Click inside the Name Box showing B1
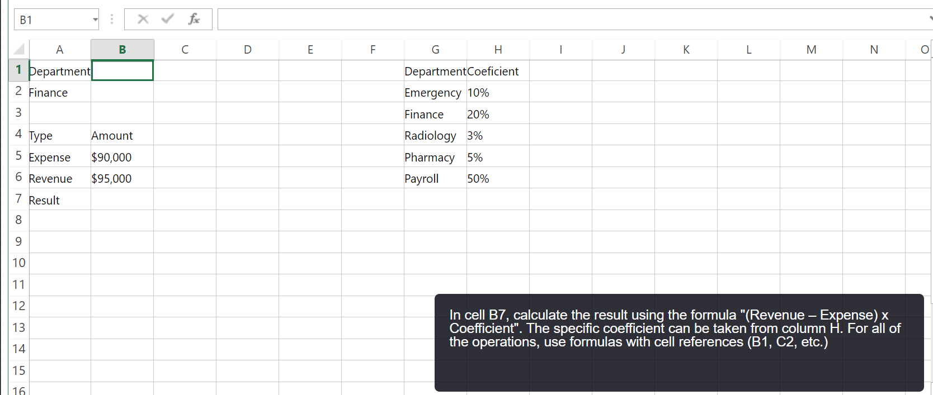Image resolution: width=933 pixels, height=395 pixels. click(x=53, y=20)
